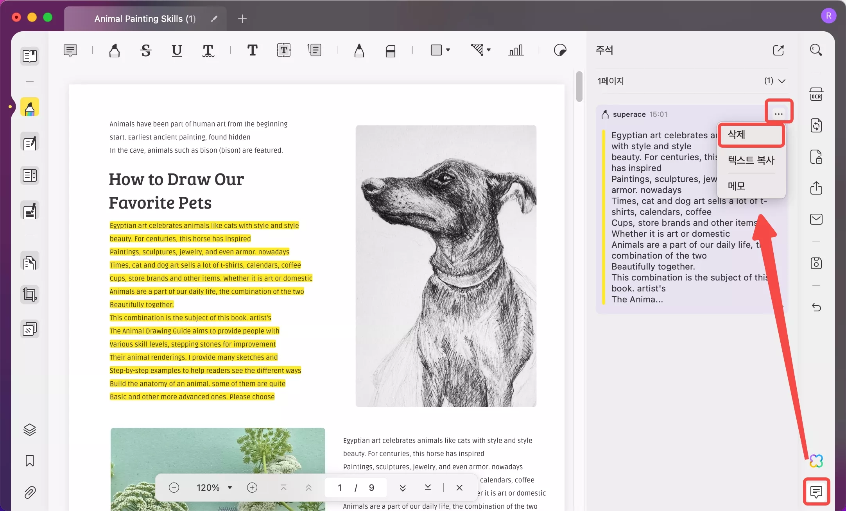Go to the next page
The height and width of the screenshot is (511, 846).
point(403,488)
